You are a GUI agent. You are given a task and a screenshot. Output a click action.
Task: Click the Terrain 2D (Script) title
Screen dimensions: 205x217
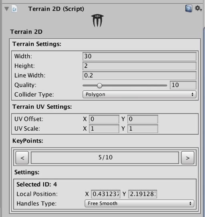click(x=56, y=9)
